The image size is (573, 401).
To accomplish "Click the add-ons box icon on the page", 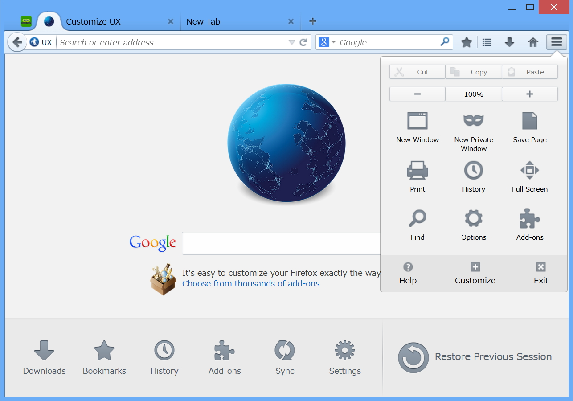I will coord(163,279).
